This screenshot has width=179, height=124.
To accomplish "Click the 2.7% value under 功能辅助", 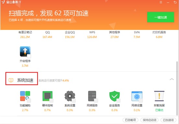I will click(25, 110).
